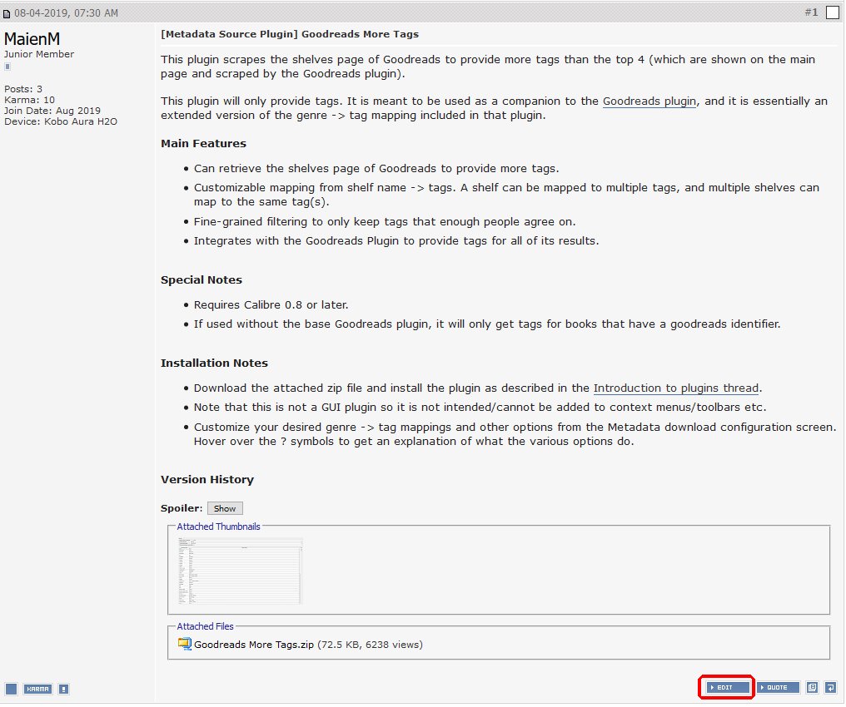The width and height of the screenshot is (846, 707).
Task: Click the 'Karma: 10' text
Action: pyautogui.click(x=30, y=101)
